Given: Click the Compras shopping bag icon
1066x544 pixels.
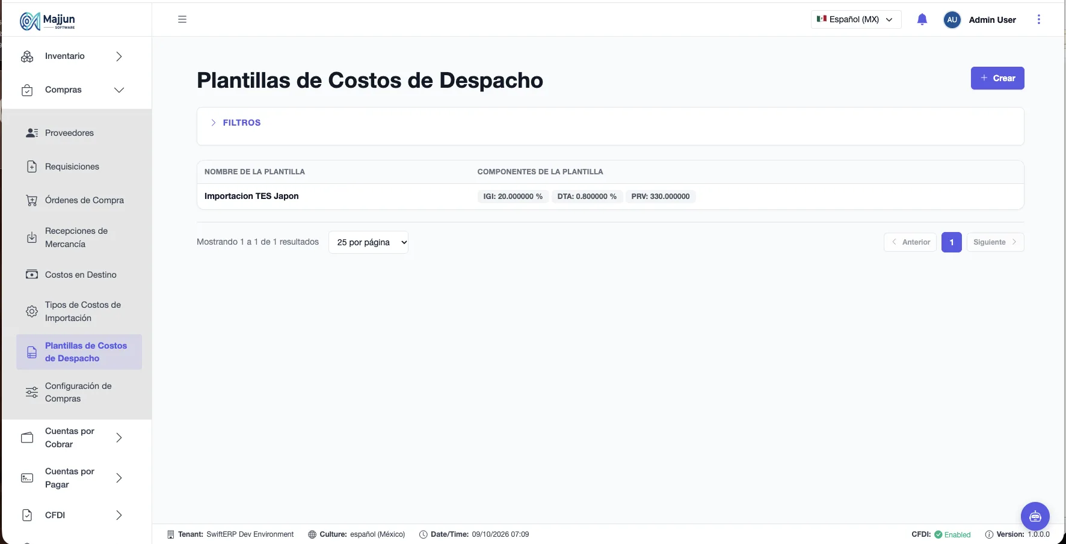Looking at the screenshot, I should coord(27,90).
